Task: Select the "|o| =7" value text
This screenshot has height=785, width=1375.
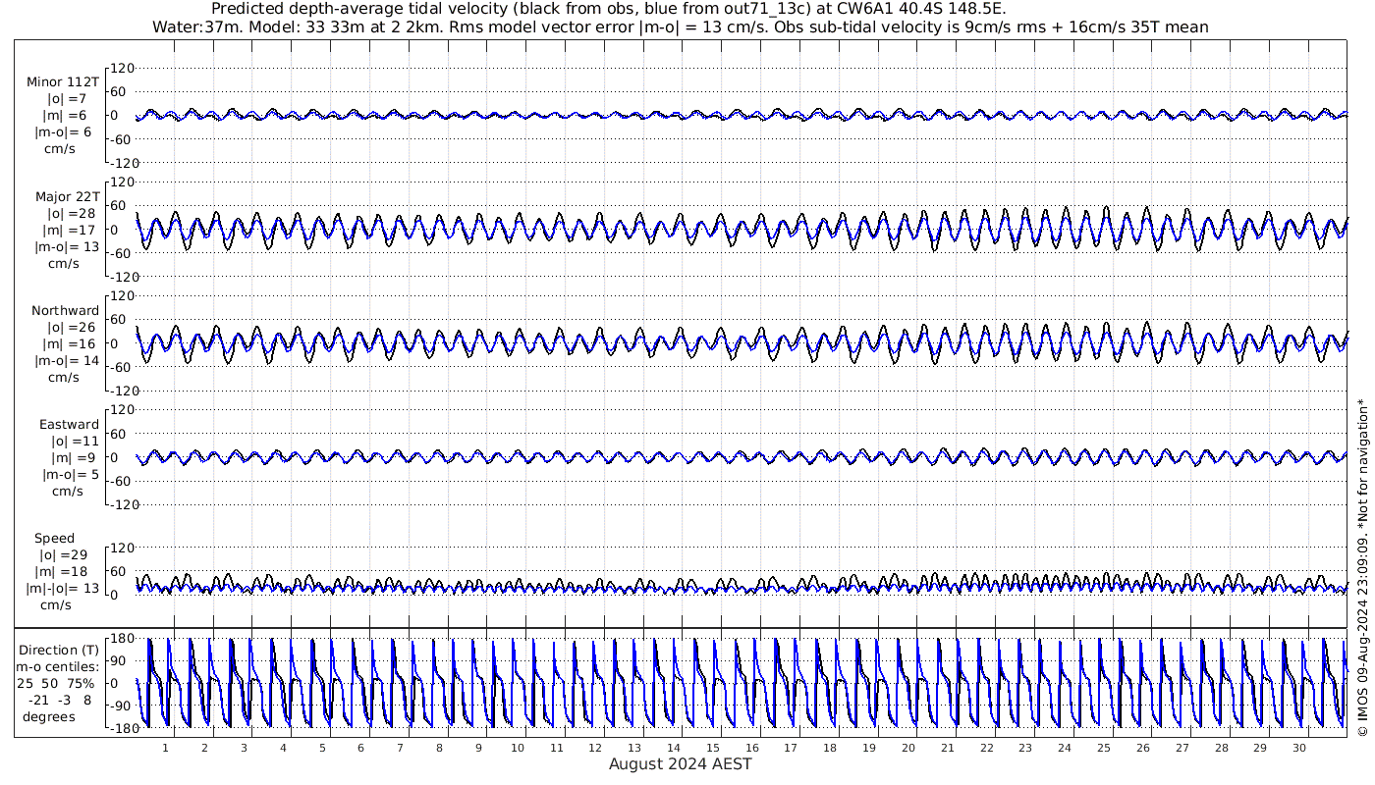Action: pyautogui.click(x=68, y=99)
